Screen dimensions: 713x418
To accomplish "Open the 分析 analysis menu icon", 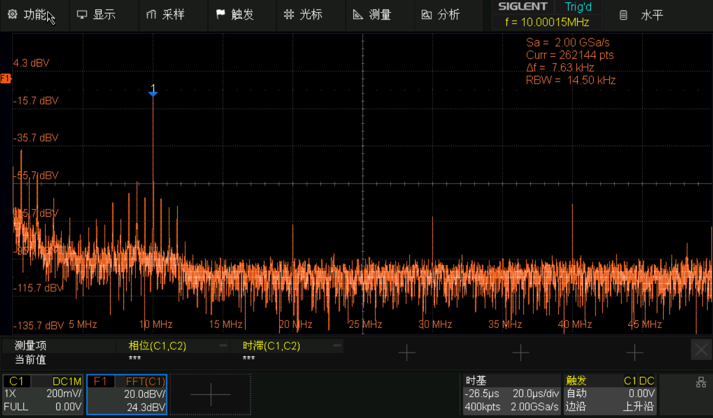I will (x=426, y=15).
